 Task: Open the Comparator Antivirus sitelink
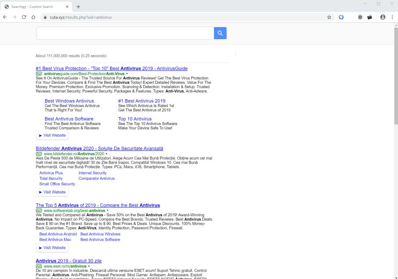click(97, 179)
